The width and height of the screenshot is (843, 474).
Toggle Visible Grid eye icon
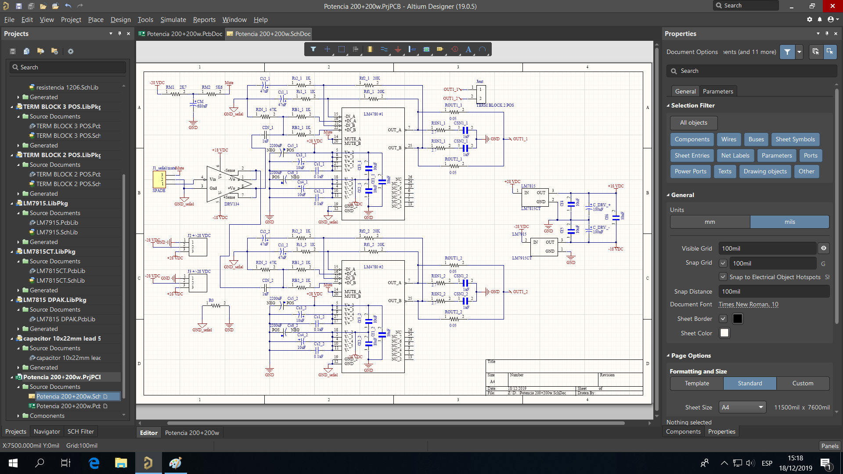tap(824, 248)
